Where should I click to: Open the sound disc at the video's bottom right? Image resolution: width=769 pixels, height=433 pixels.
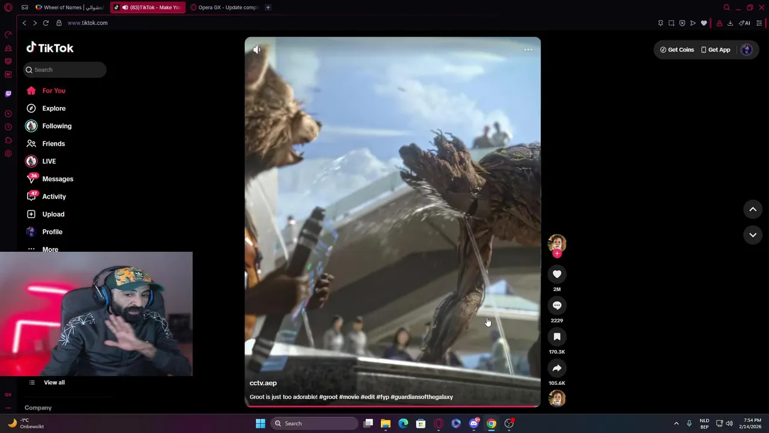tap(557, 398)
